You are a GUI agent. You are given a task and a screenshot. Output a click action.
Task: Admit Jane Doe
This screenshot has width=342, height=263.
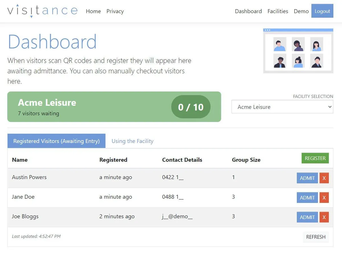307,198
